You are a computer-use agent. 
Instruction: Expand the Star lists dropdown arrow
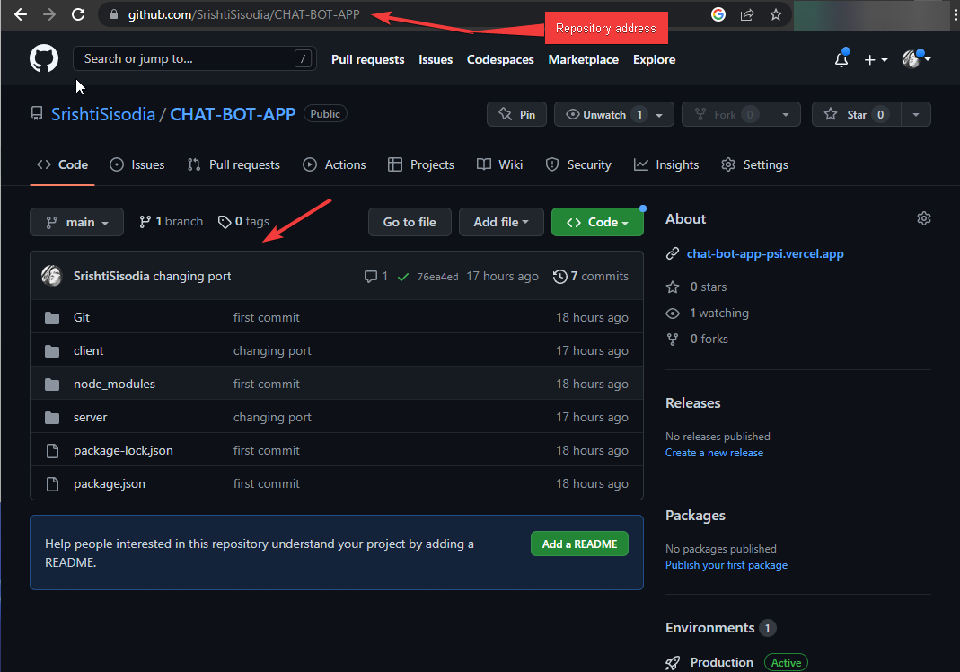tap(916, 115)
